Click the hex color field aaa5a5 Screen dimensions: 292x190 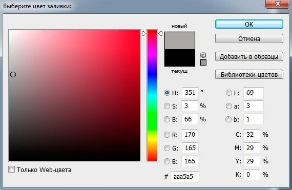[x=185, y=176]
